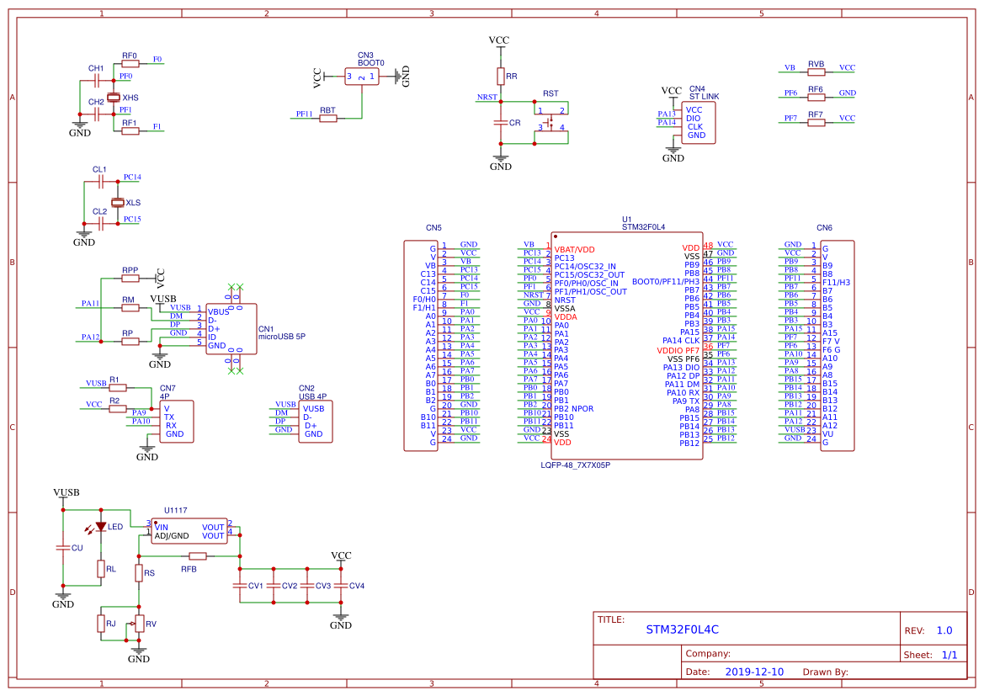Select the XLS crystal component
Viewport: 984px width, 696px height.
[117, 202]
